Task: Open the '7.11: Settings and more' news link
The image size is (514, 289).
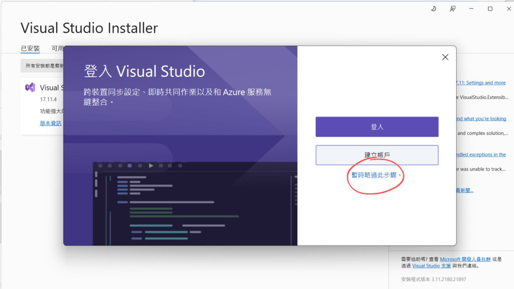Action: [x=481, y=83]
